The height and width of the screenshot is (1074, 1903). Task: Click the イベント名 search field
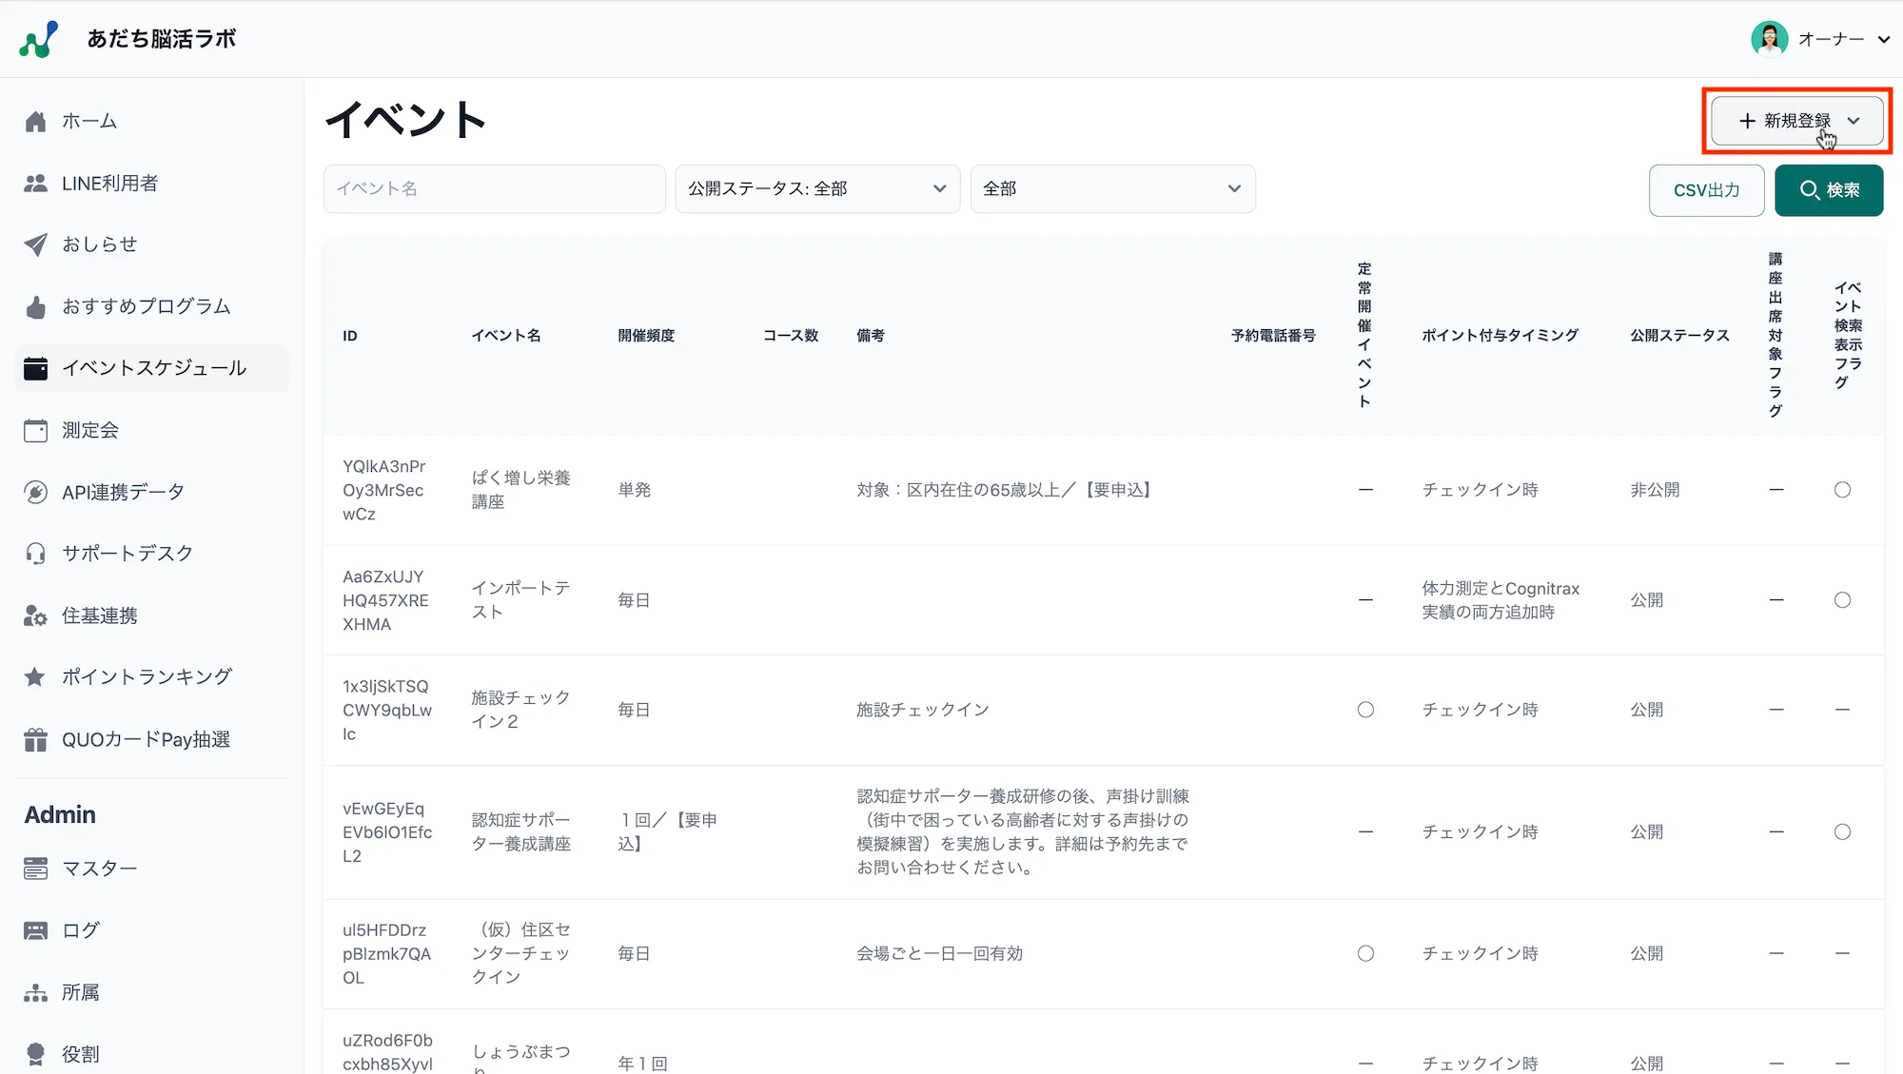click(493, 188)
